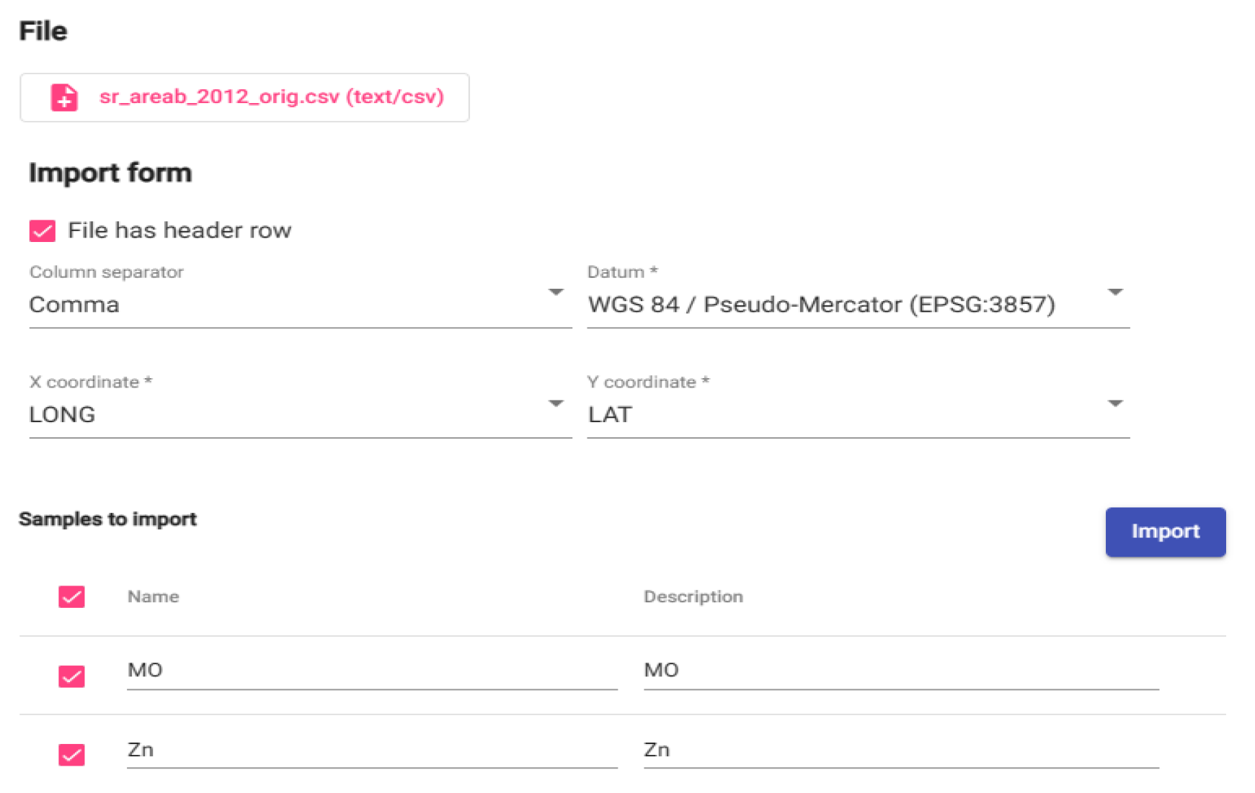Click the Samples to import heading
This screenshot has width=1255, height=793.
click(108, 519)
